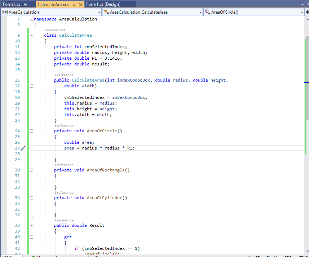Image resolution: width=309 pixels, height=257 pixels.
Task: Open the active files dropdown arrow
Action: 303,5
